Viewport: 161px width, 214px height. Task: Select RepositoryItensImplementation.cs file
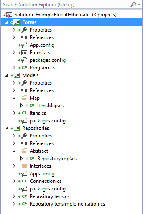[x=67, y=204]
